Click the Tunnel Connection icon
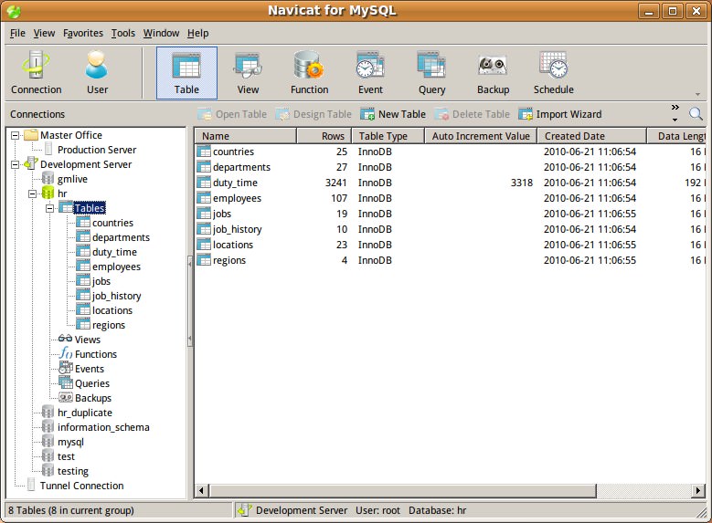Viewport: 712px width, 523px height. [x=31, y=485]
